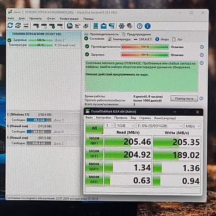Click help icon beside green status text
Screen dimensions: 216x216
point(202,63)
